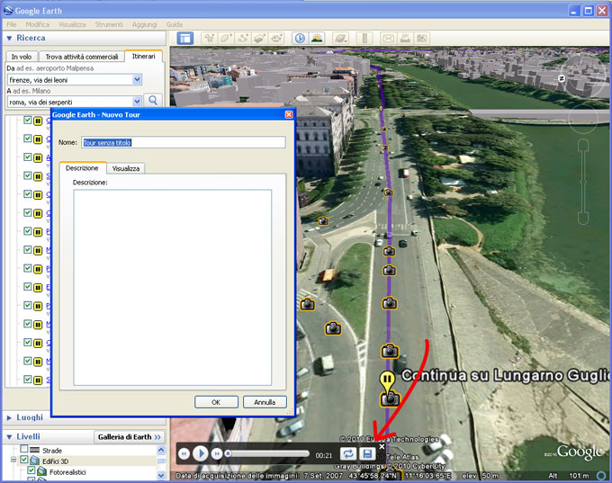The image size is (612, 483).
Task: Select the Add Image Overlay tool
Action: [x=260, y=39]
